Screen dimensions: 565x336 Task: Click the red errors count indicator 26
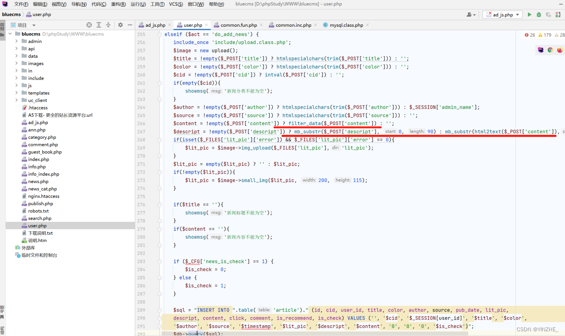coord(530,35)
